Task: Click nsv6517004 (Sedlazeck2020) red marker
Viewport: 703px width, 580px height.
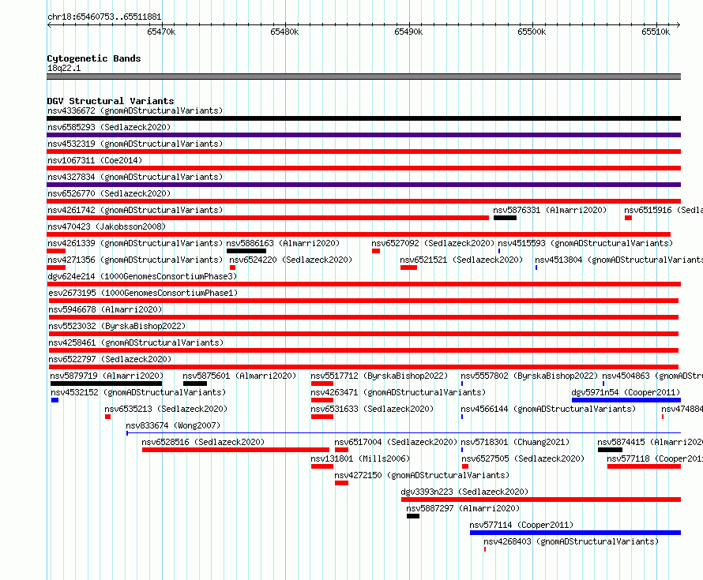Action: 342,450
